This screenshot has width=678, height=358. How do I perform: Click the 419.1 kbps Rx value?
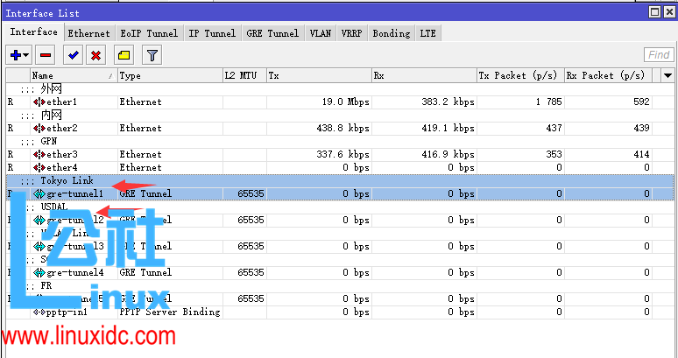(x=448, y=129)
